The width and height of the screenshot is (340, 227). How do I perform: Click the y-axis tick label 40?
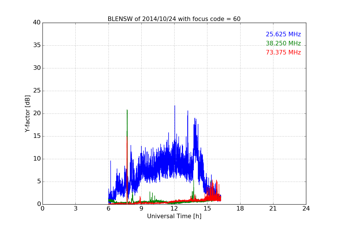click(37, 23)
